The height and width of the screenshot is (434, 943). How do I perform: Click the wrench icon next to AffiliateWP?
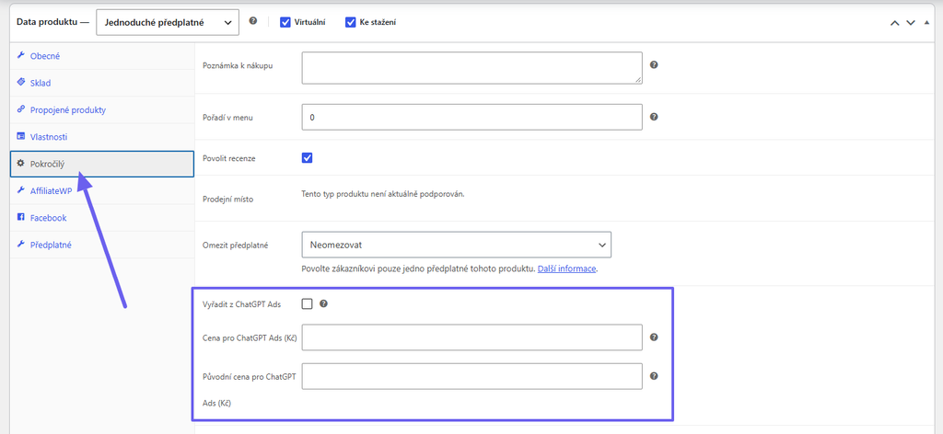[x=20, y=190]
